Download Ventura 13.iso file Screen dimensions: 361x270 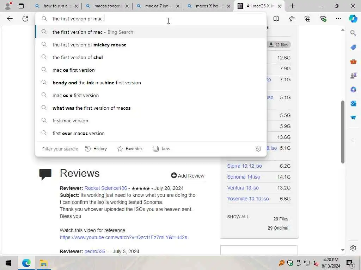click(243, 188)
